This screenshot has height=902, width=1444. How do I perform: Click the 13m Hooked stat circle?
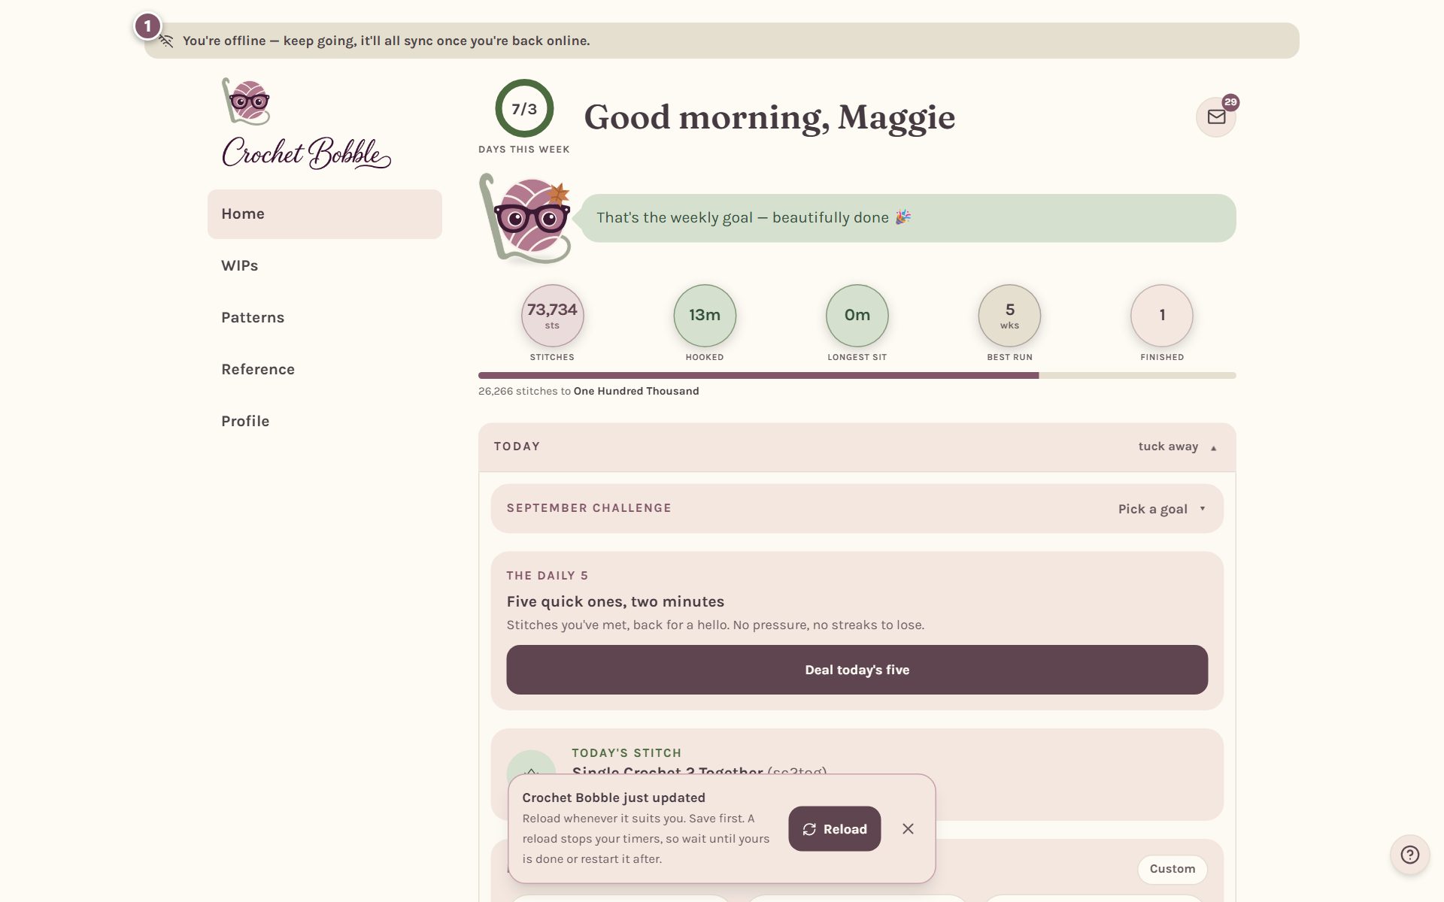(x=705, y=316)
